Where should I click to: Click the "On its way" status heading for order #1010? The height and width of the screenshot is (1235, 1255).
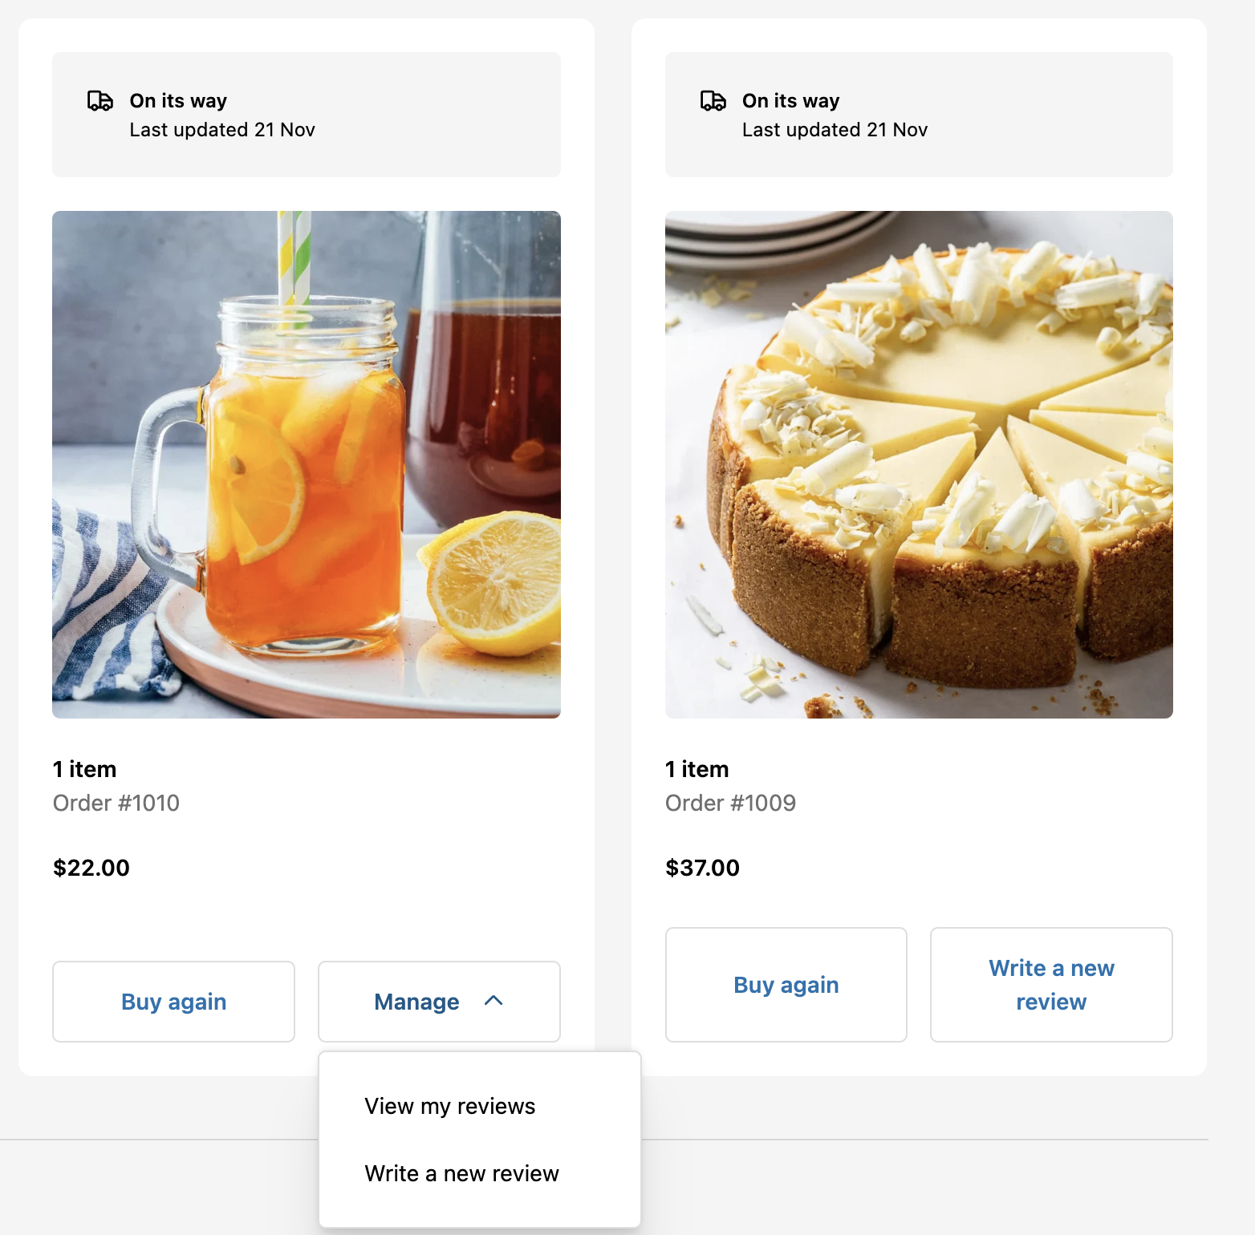click(x=178, y=101)
